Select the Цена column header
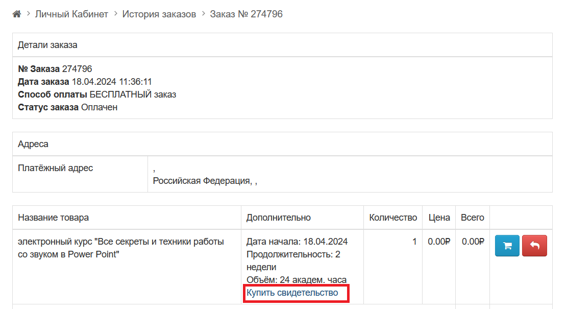567x309 pixels. [x=439, y=218]
